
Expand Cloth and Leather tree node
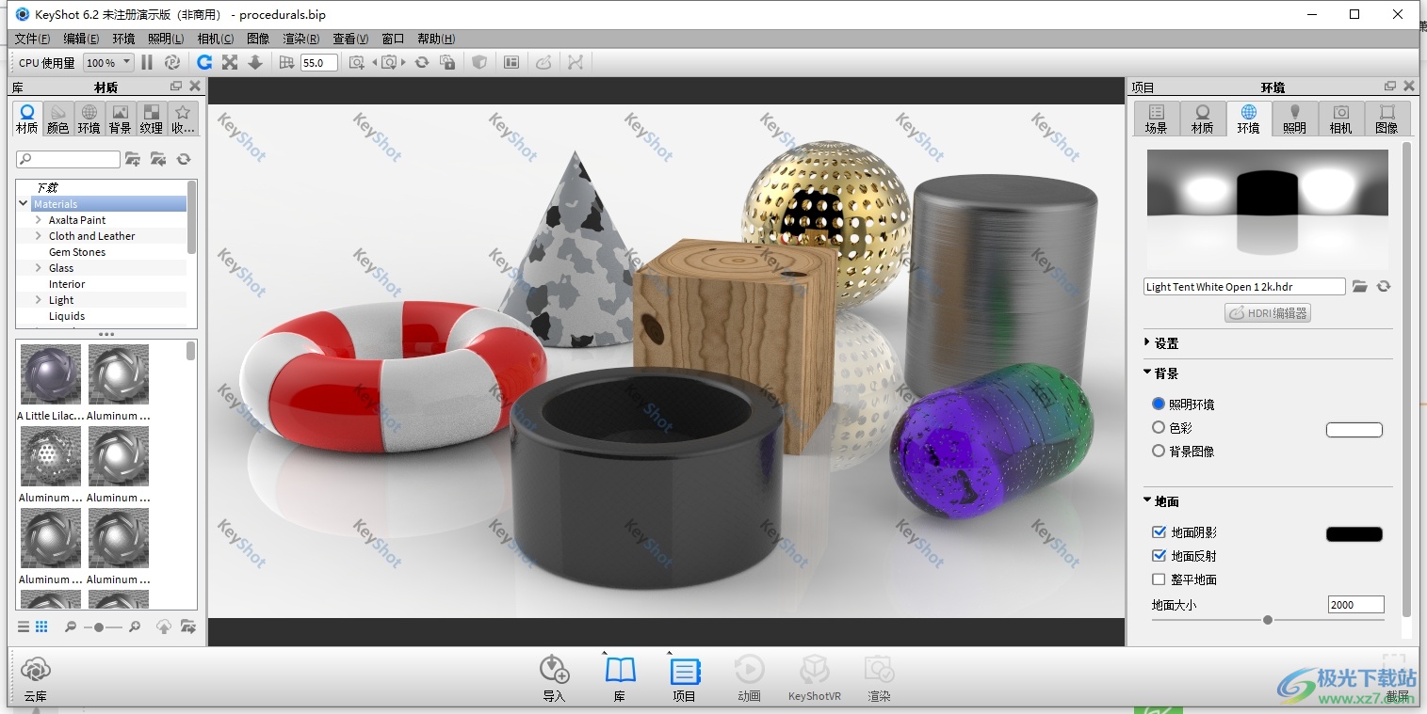[39, 236]
